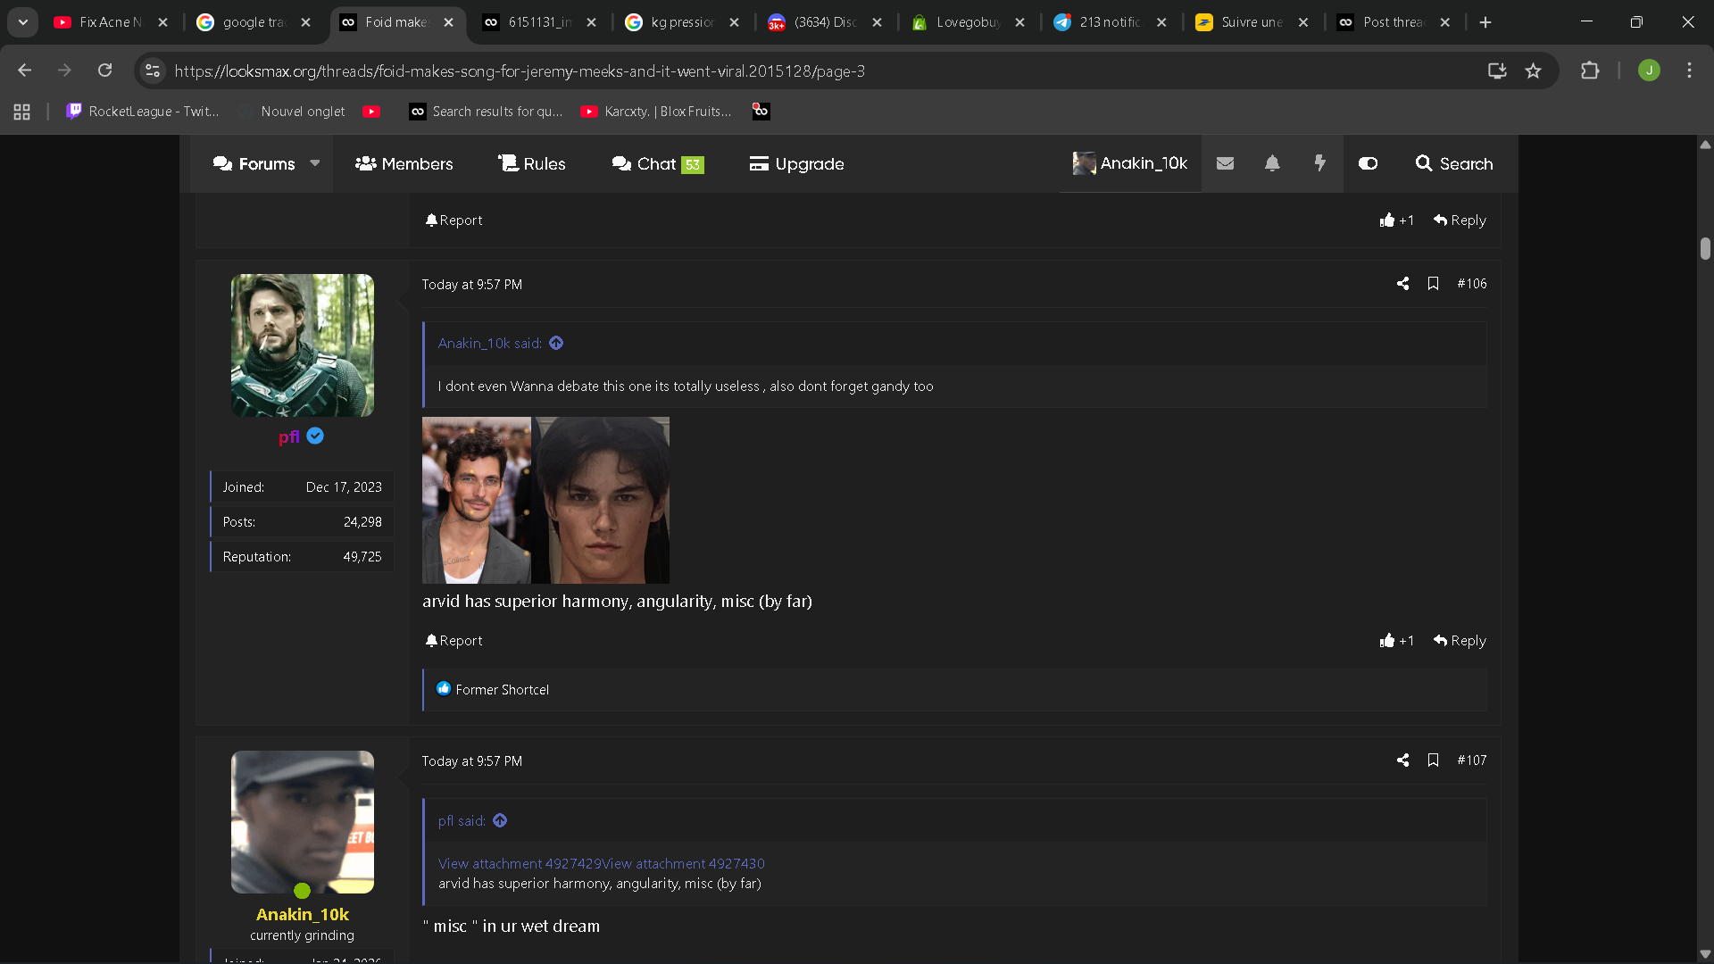
Task: Click the lightning bolt activity icon
Action: pyautogui.click(x=1319, y=163)
